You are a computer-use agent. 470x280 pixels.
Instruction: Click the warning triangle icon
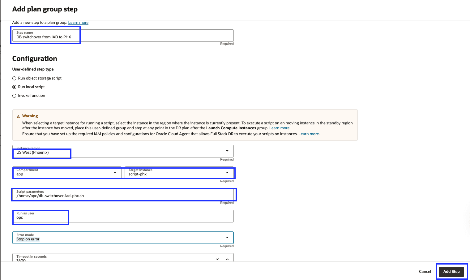18,116
